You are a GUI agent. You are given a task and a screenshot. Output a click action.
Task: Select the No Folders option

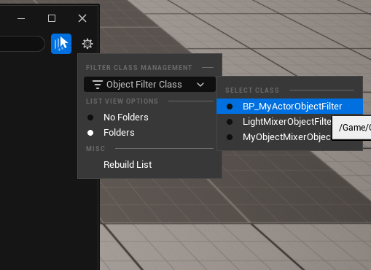tap(149, 117)
